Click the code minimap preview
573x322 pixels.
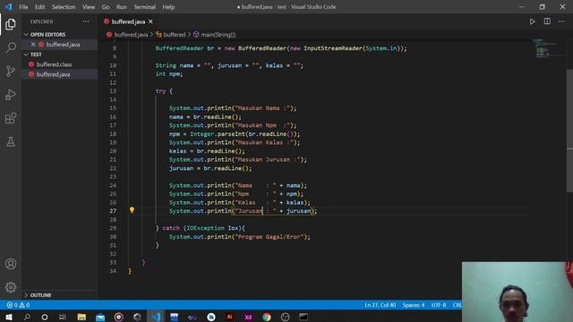tap(546, 48)
